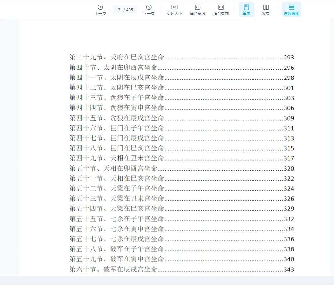Click page number 340
This screenshot has height=285, width=334.
(x=289, y=259)
